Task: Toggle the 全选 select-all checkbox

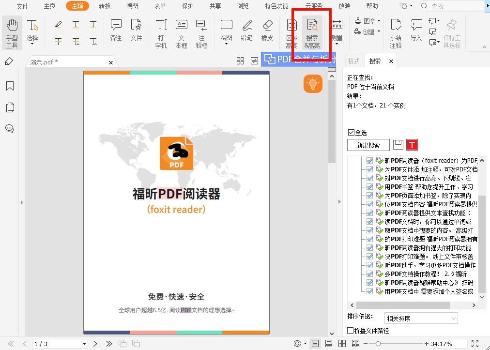Action: (x=350, y=132)
